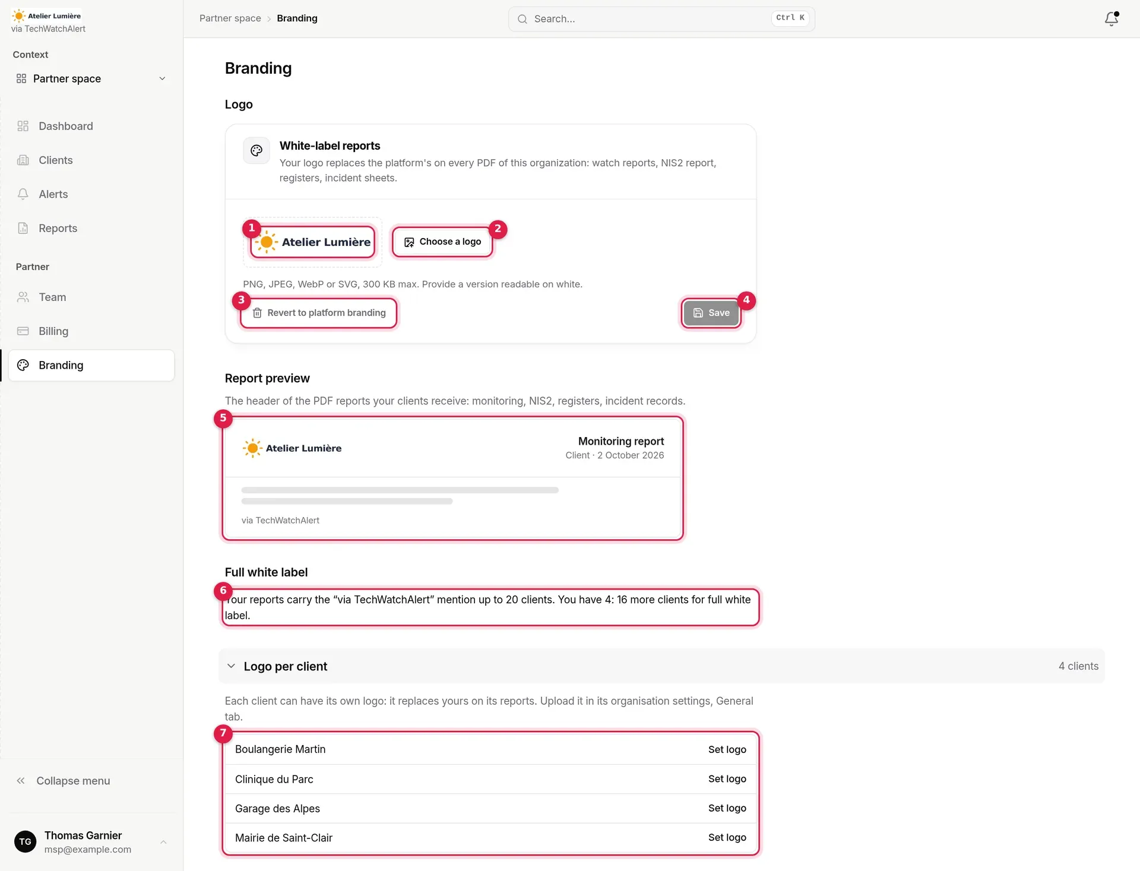This screenshot has width=1140, height=871.
Task: Set logo for Boulangerie Martin
Action: (x=727, y=749)
